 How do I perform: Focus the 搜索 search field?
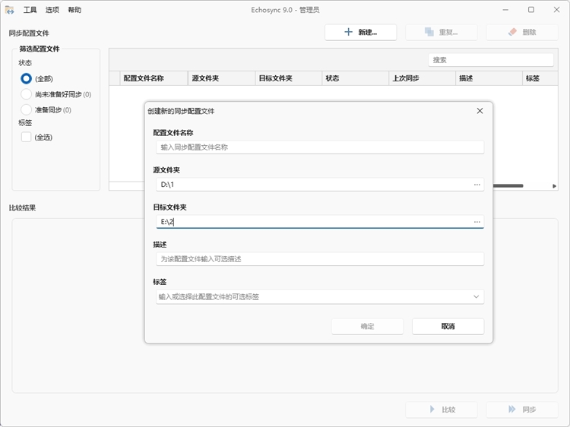pos(491,60)
